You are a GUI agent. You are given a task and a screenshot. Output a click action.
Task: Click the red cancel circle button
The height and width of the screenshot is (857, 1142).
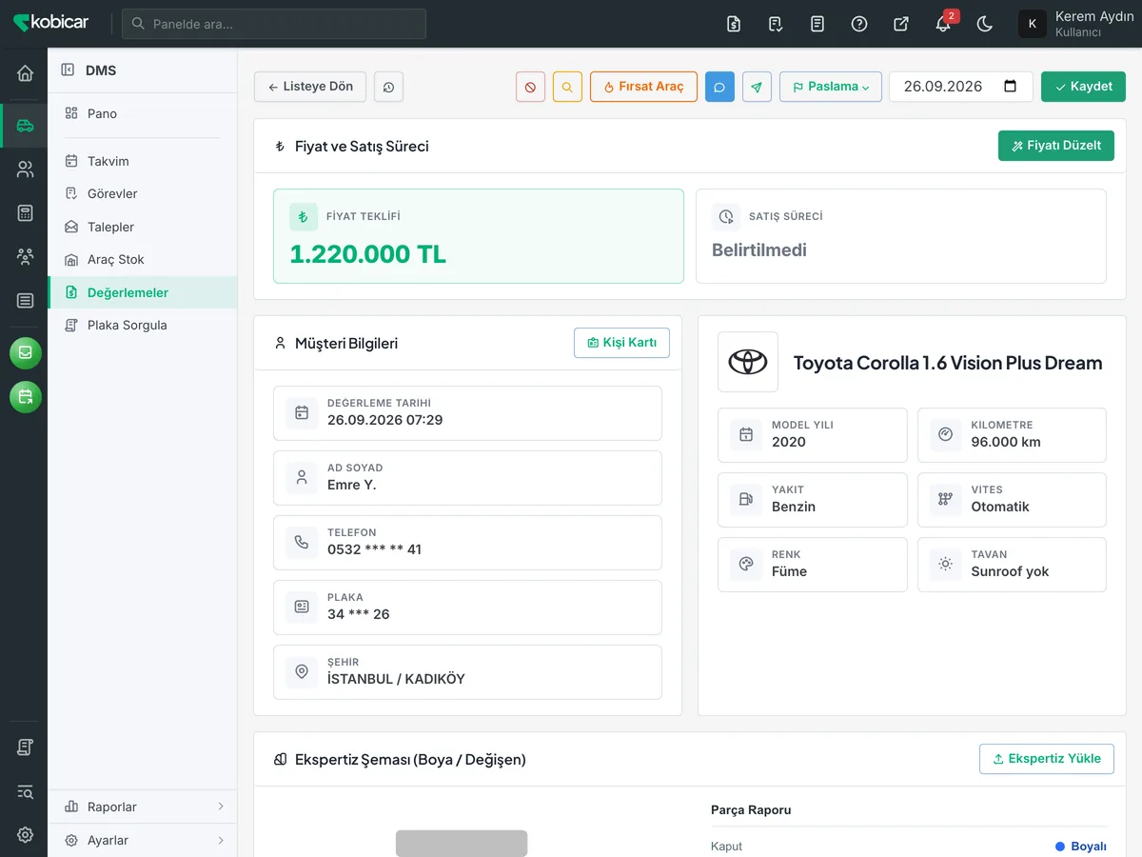point(530,87)
